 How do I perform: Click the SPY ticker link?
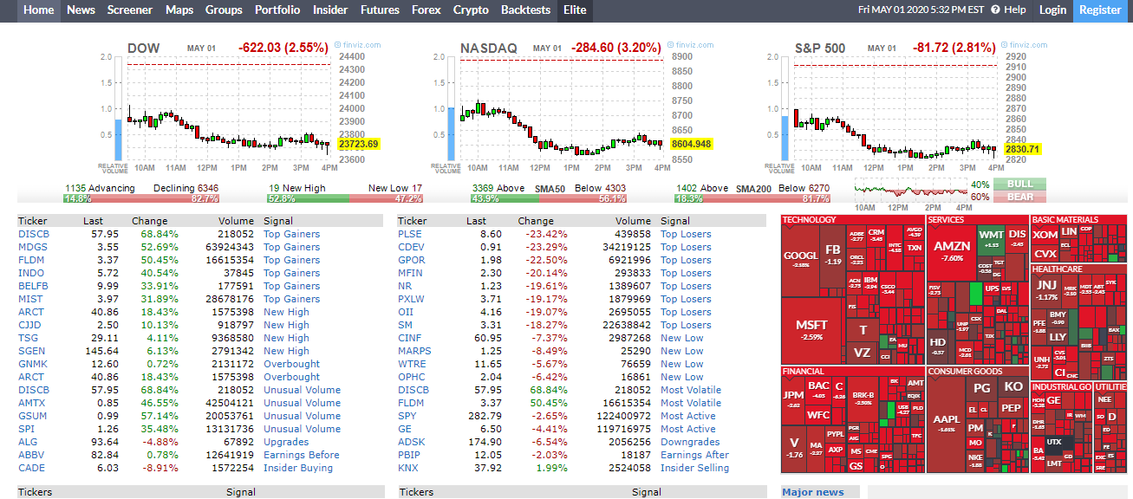pyautogui.click(x=407, y=416)
